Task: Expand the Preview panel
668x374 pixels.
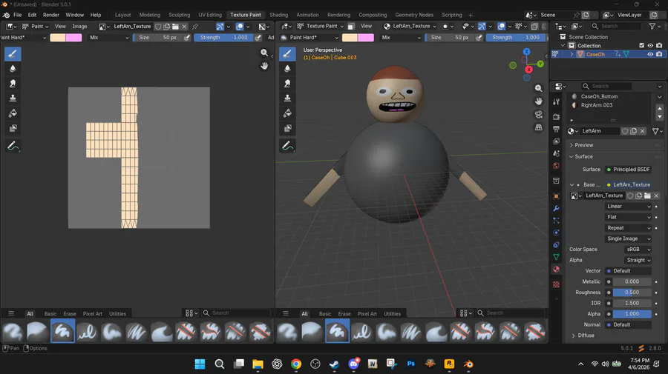Action: [583, 145]
